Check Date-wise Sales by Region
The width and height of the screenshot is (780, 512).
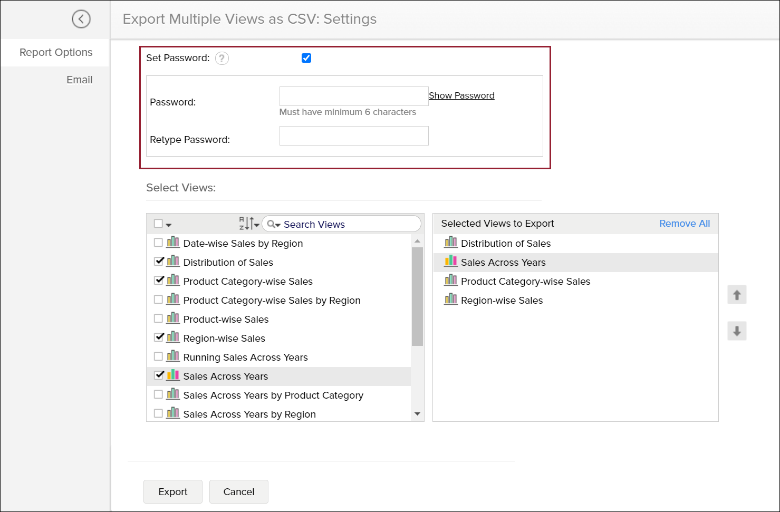pyautogui.click(x=158, y=243)
